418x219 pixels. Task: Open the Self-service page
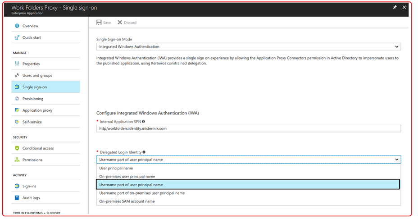pos(45,122)
